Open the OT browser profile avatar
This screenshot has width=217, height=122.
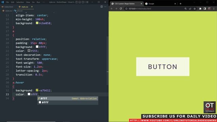210,8
